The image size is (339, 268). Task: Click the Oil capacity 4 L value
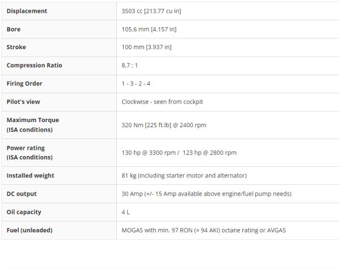[125, 212]
